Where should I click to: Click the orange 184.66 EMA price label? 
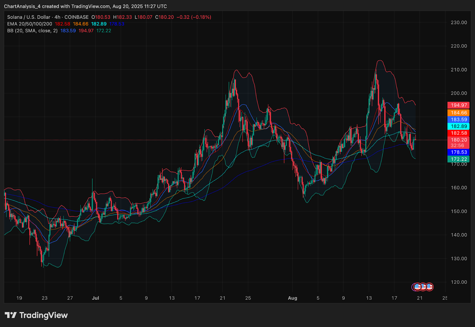click(458, 113)
